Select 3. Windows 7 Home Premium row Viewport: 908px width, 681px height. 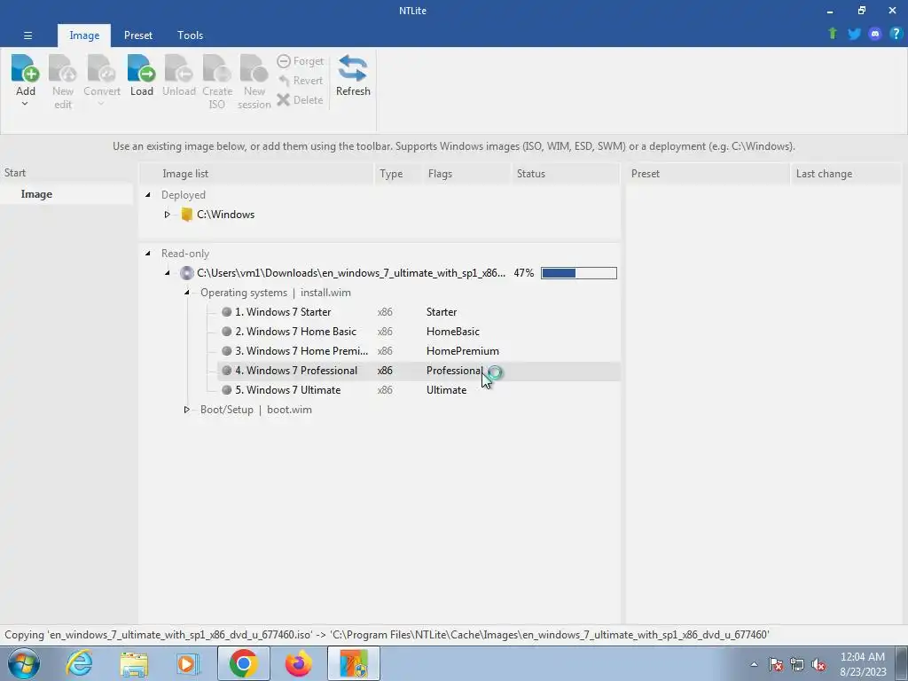(x=419, y=351)
